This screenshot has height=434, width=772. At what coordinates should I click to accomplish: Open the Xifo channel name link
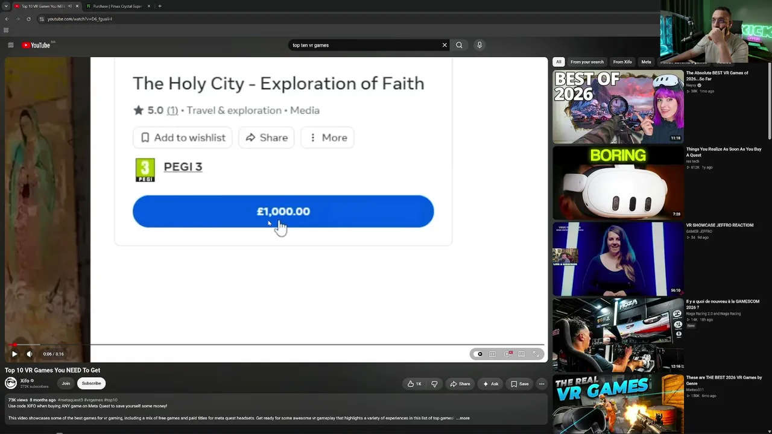pos(25,381)
